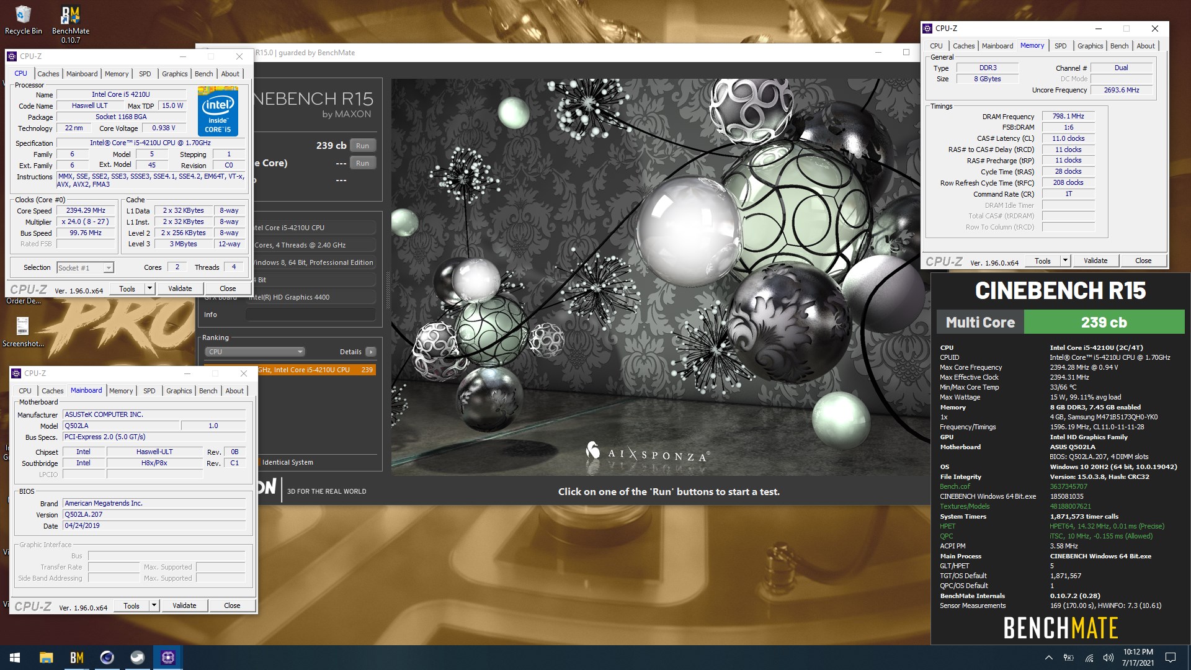Switch to CPU-Z in the taskbar
The image size is (1191, 670).
tap(167, 658)
